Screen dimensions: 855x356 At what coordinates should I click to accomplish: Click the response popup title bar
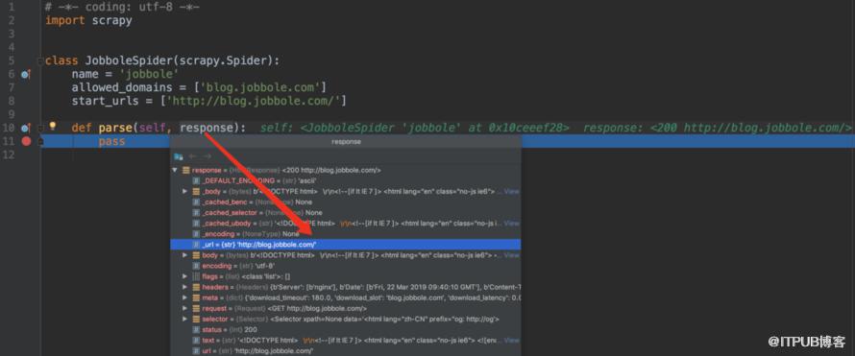pyautogui.click(x=346, y=142)
